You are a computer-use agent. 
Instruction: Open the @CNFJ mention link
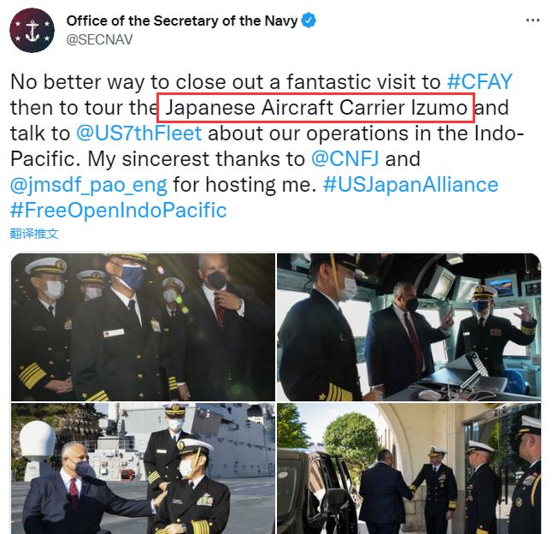tap(345, 159)
